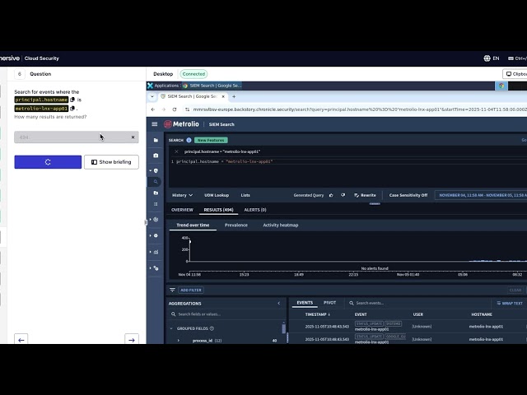The width and height of the screenshot is (527, 395).
Task: Click the USER column header
Action: (x=418, y=314)
